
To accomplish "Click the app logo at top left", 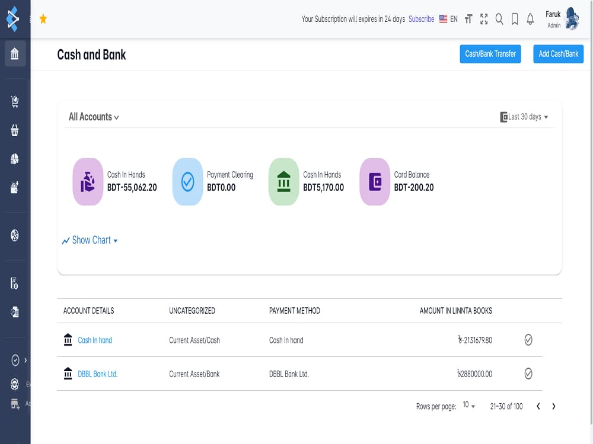I will point(13,19).
